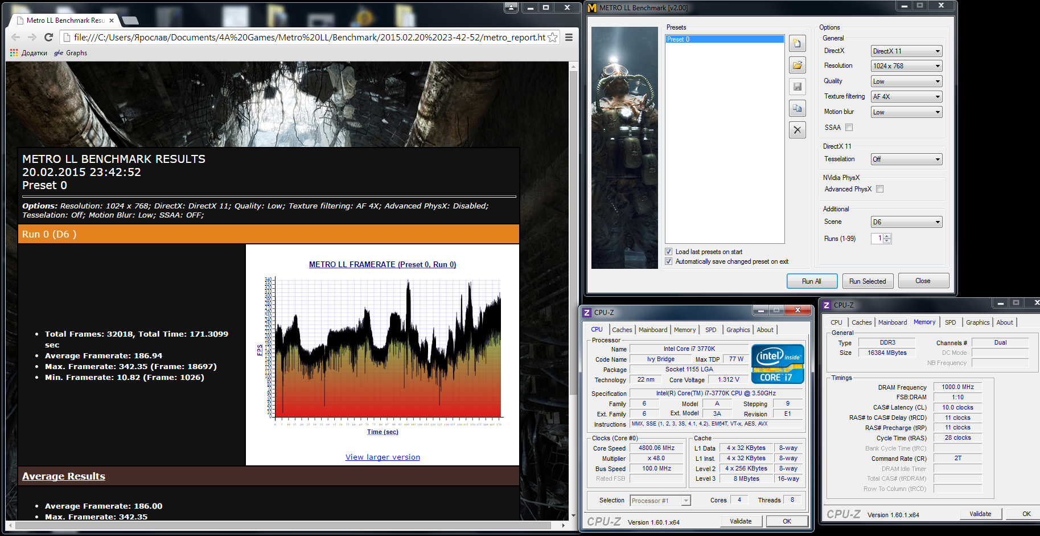
Task: Open the Scene dropdown
Action: [906, 222]
